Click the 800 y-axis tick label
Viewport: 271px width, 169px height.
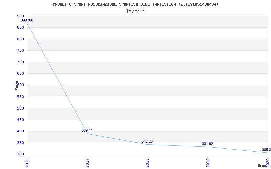20,39
